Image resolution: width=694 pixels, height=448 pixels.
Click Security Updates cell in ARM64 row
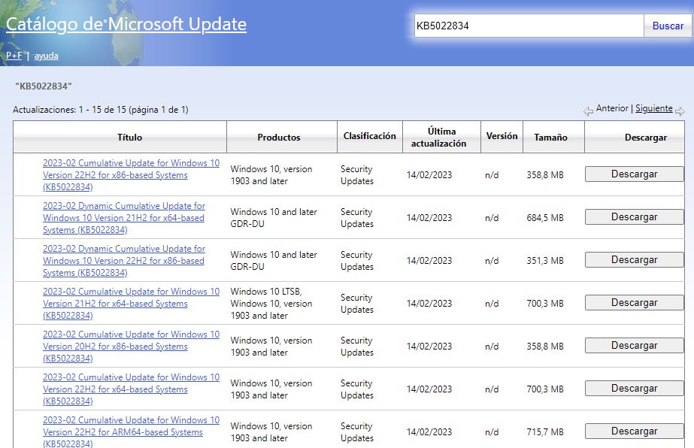[x=357, y=432]
